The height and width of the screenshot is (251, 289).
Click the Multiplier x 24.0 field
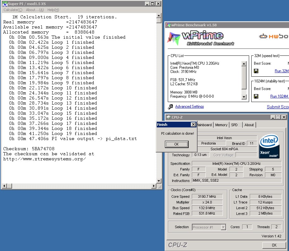pyautogui.click(x=207, y=202)
